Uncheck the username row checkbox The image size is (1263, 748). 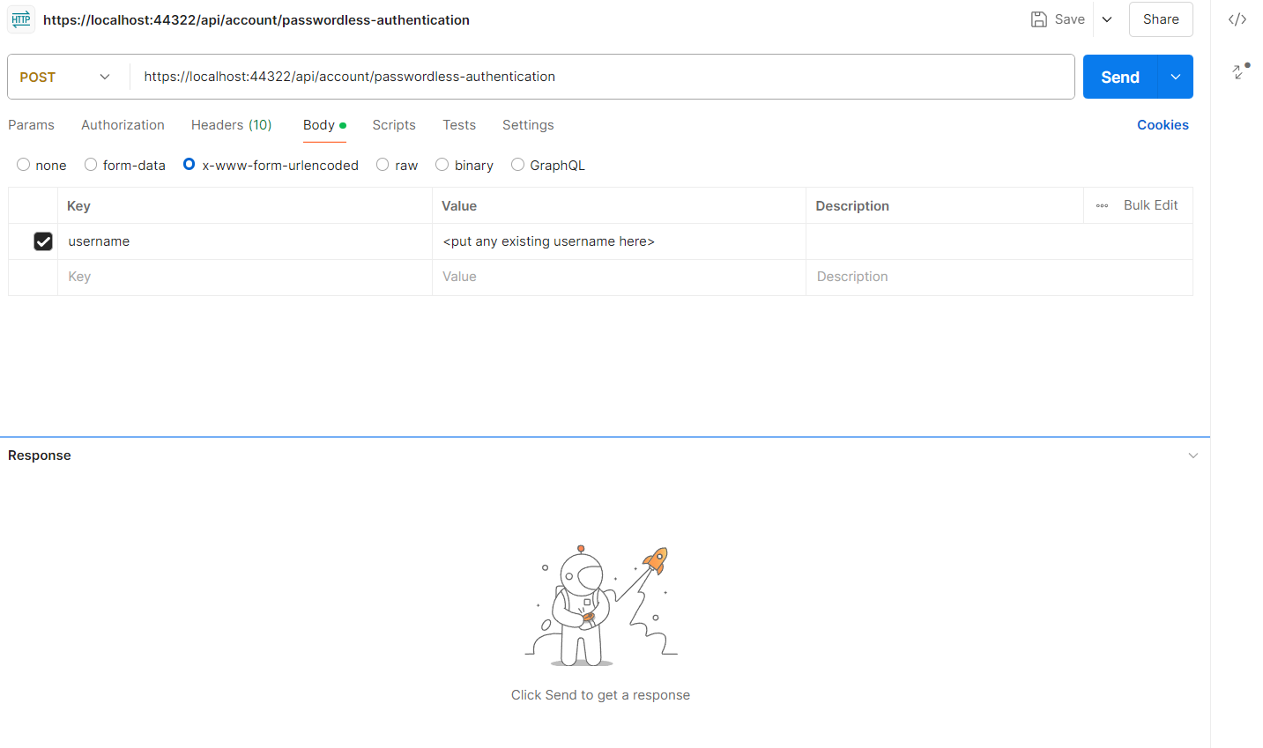click(43, 241)
